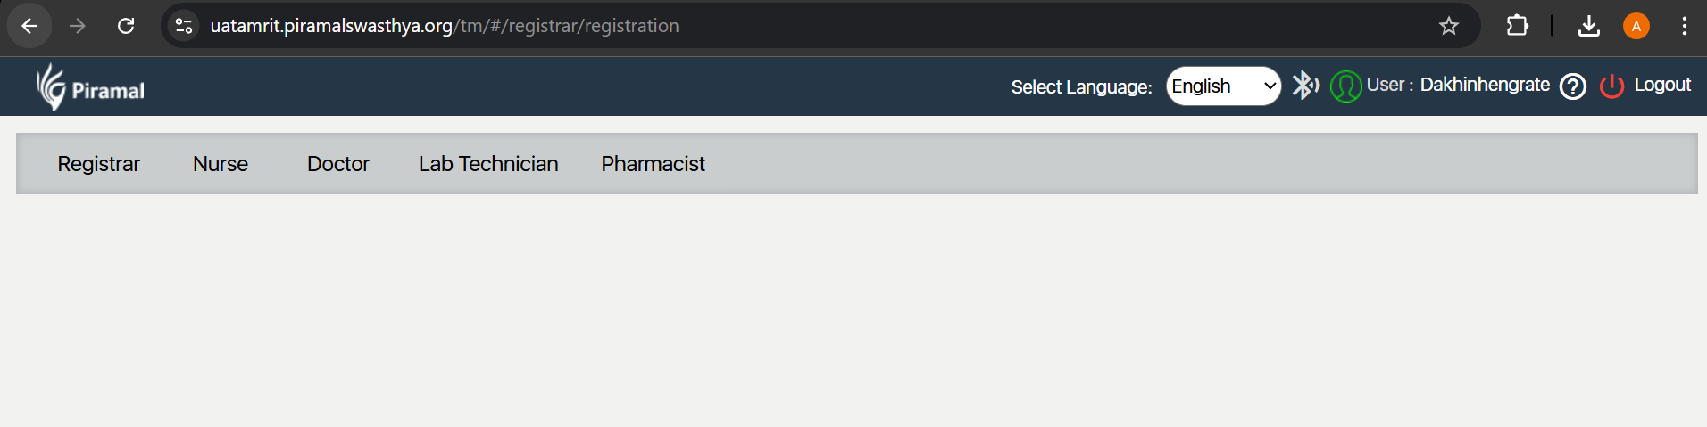Open the help question mark icon
The image size is (1707, 427).
(x=1572, y=86)
